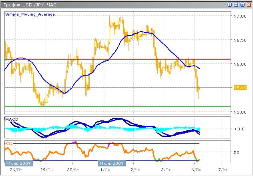Viewport: 253px width, 176px height.
Task: Click the vertical tile icon in title bar
Action: point(230,5)
